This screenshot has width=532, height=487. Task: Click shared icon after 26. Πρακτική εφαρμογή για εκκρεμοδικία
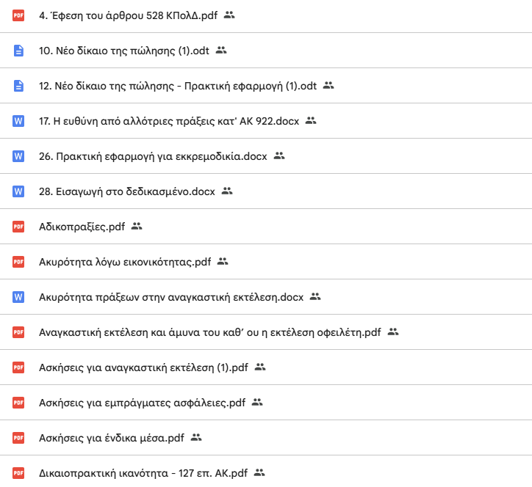pyautogui.click(x=278, y=155)
